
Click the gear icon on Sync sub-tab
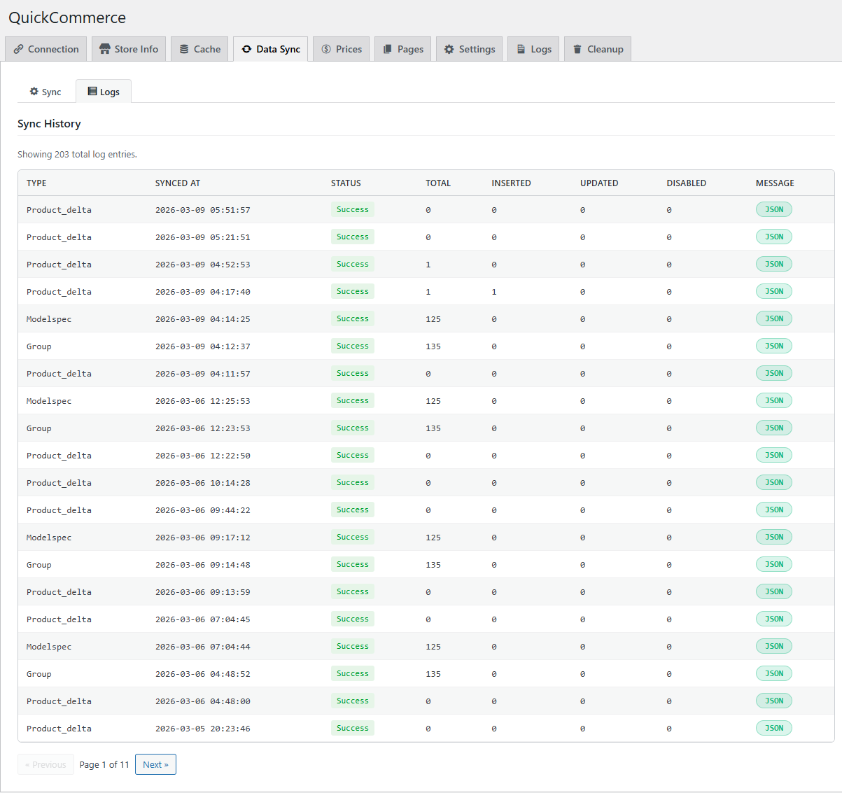click(x=34, y=92)
